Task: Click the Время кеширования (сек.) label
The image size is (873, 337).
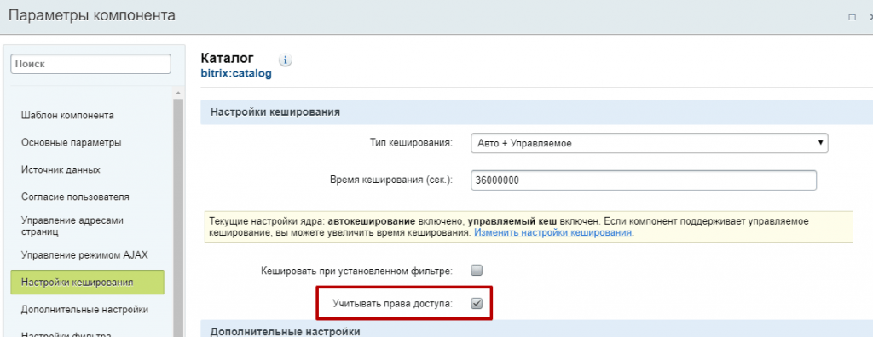Action: click(390, 180)
